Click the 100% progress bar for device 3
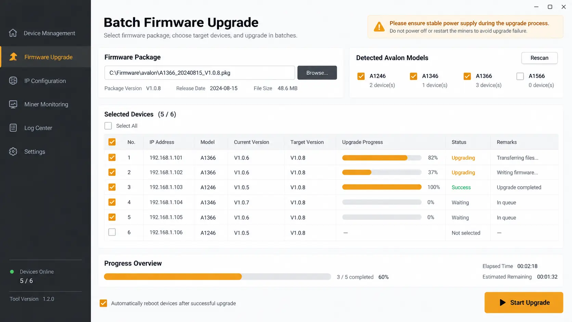Image resolution: width=572 pixels, height=322 pixels. tap(382, 187)
